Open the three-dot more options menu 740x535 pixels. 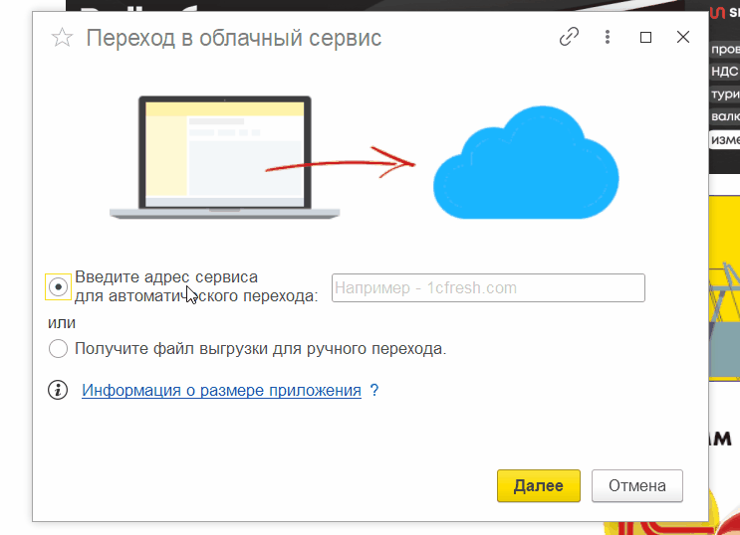click(x=608, y=37)
